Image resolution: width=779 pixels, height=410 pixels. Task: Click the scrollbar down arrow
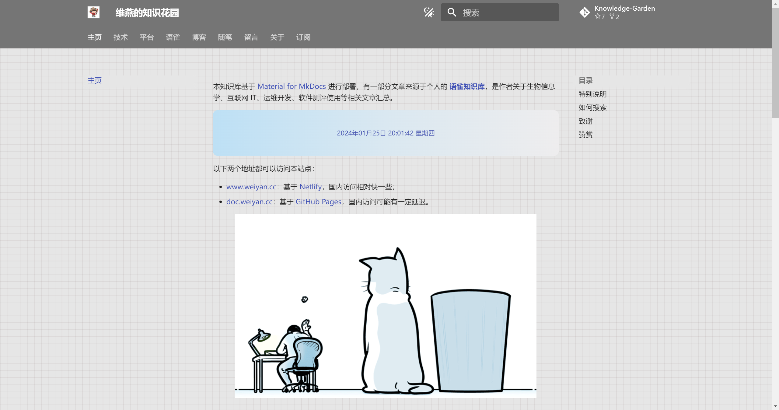(x=775, y=406)
